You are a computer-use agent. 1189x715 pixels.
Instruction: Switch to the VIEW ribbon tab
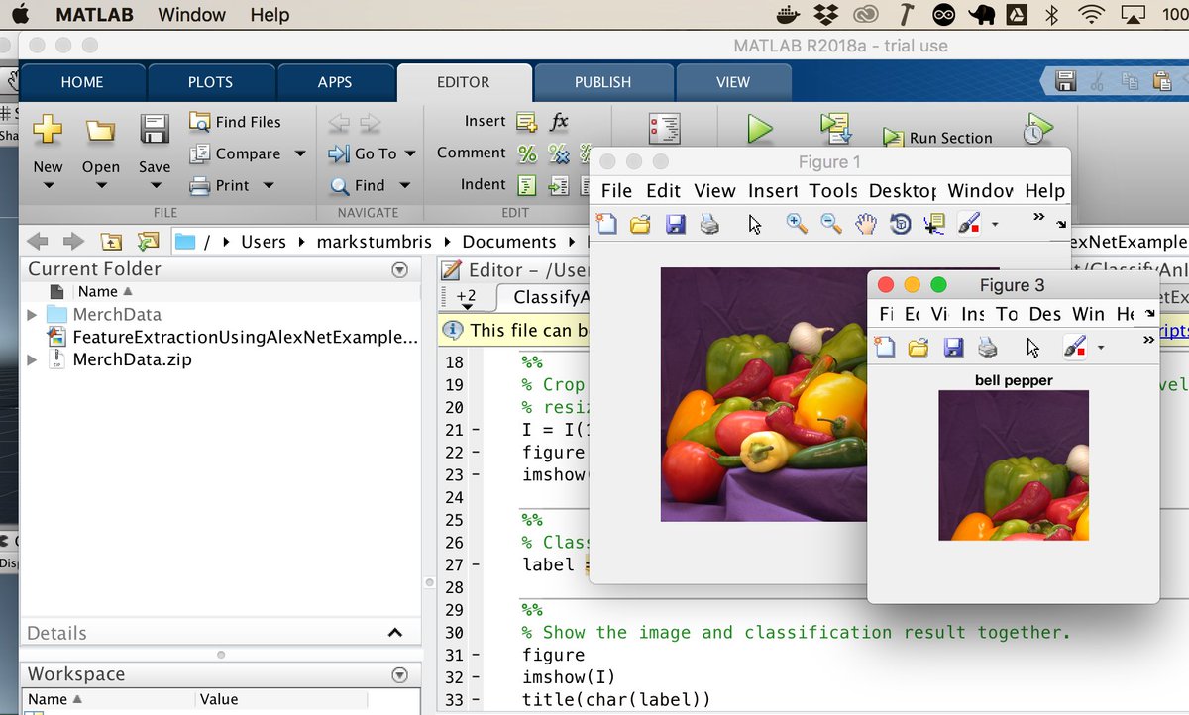tap(733, 82)
